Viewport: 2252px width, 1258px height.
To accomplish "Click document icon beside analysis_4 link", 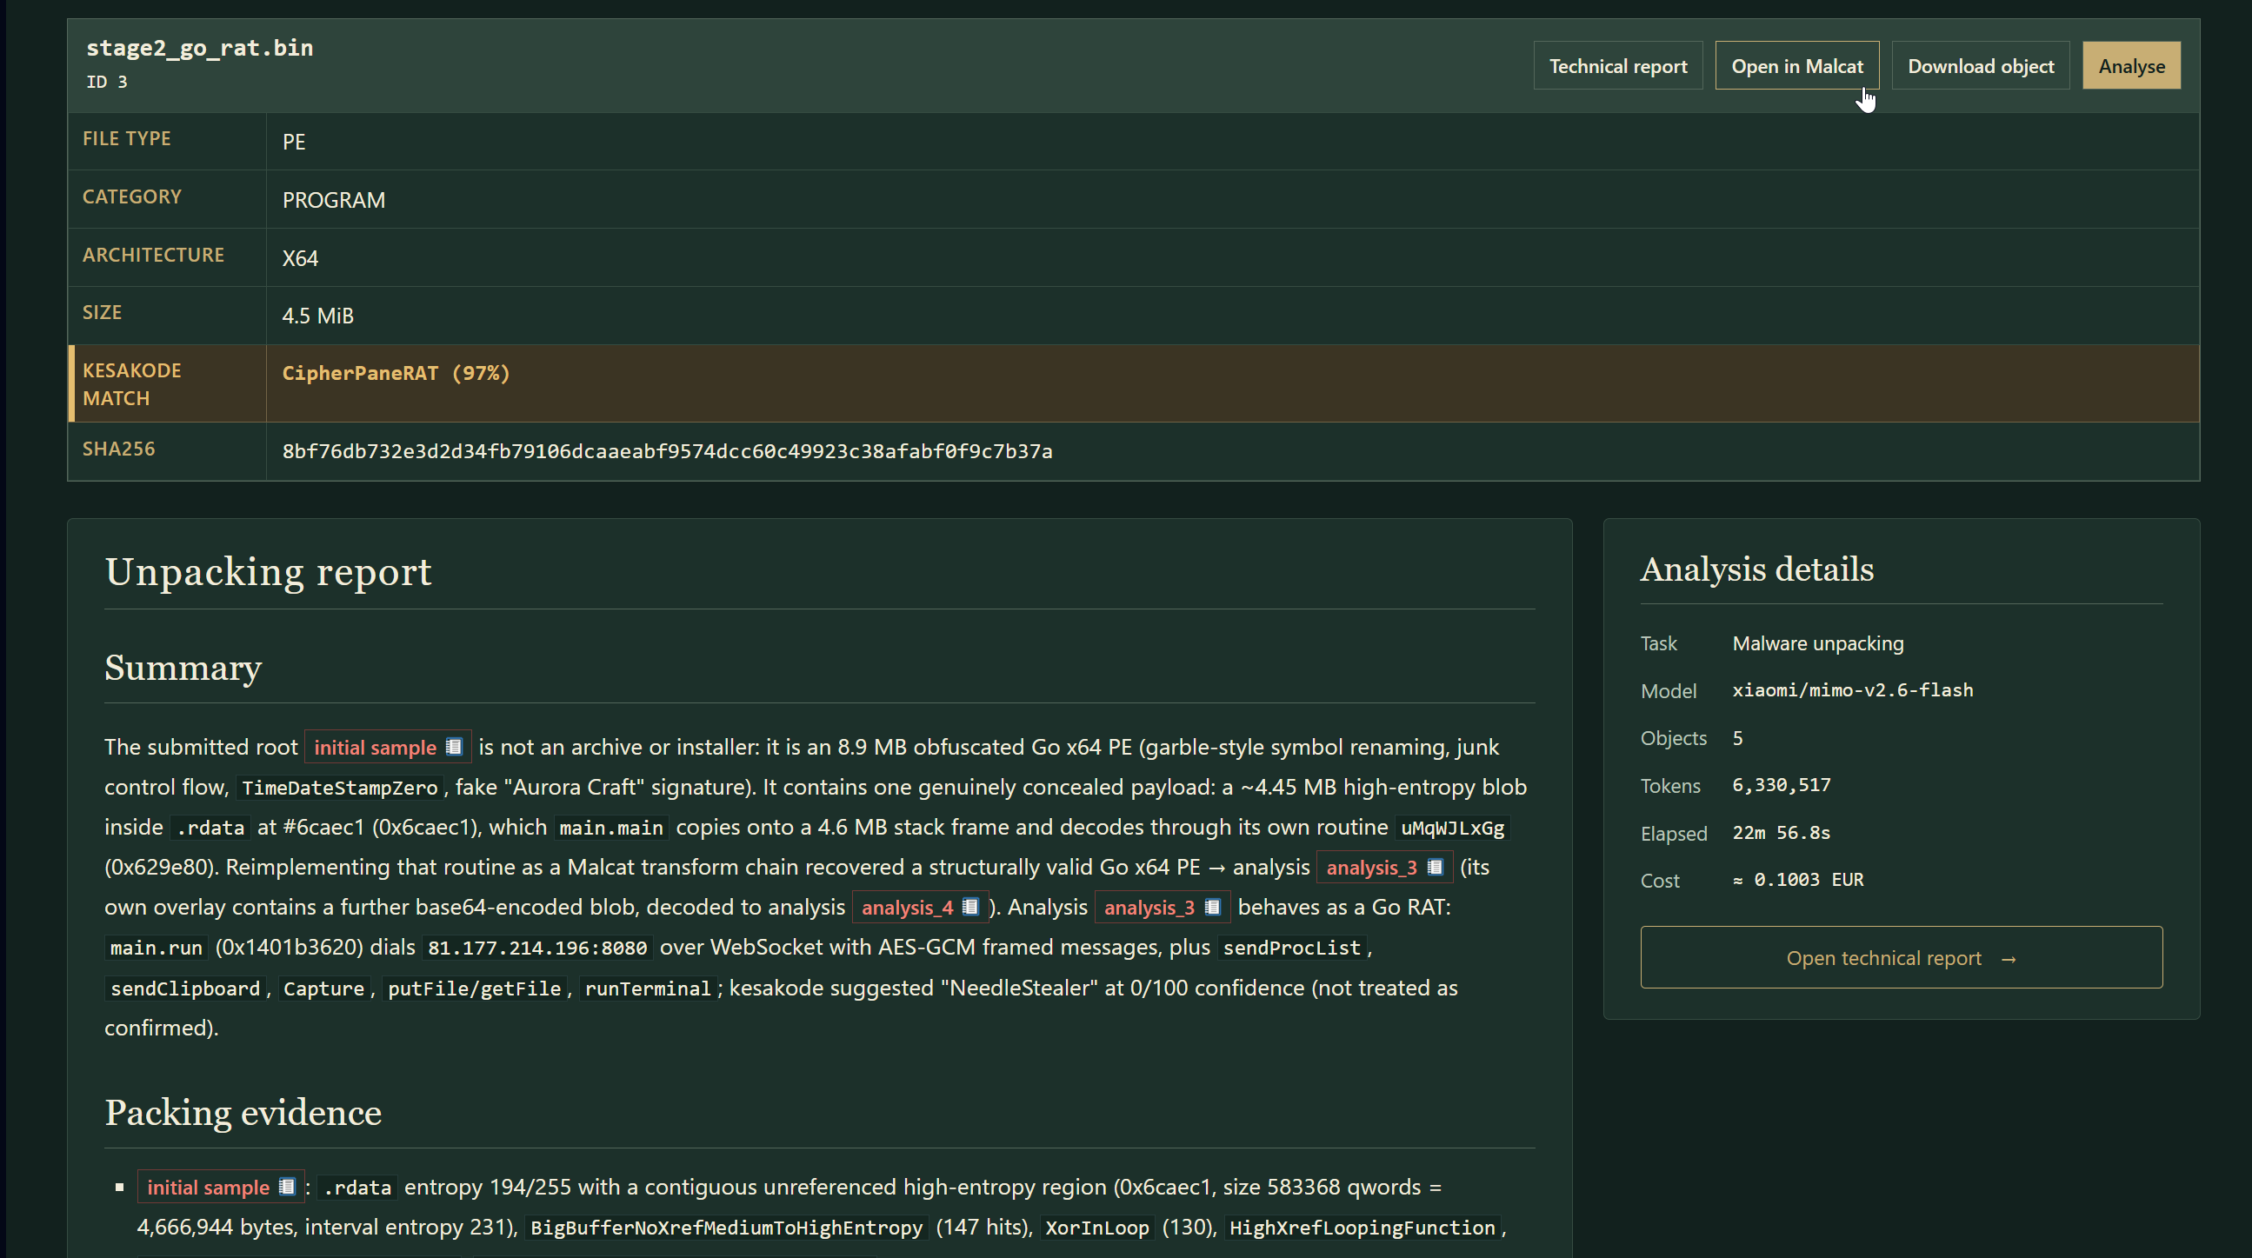I will click(969, 907).
